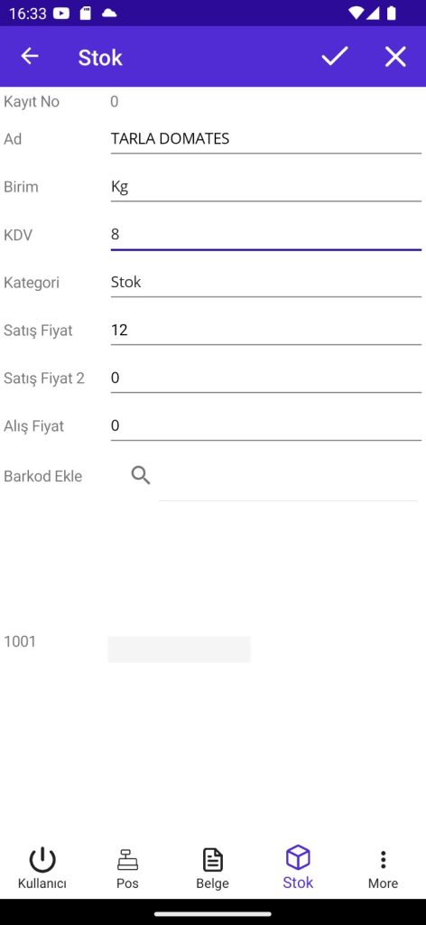Tap the barcode search magnifier icon
Image resolution: width=426 pixels, height=925 pixels.
tap(141, 475)
